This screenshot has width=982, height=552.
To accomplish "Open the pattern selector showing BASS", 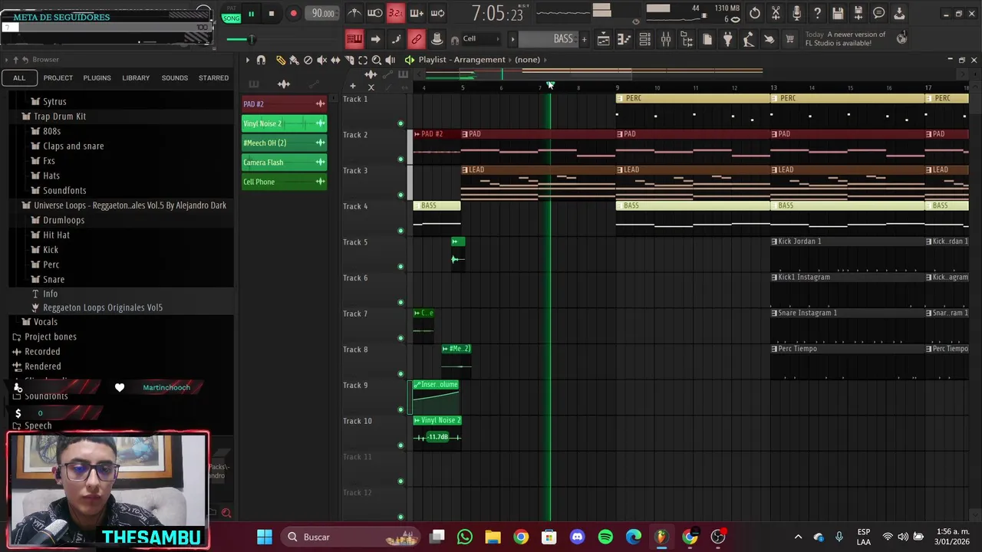I will pos(548,39).
